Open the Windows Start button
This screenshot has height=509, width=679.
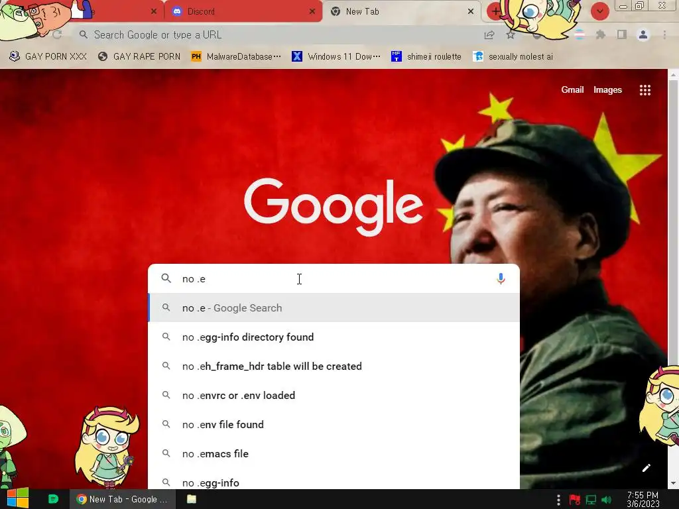click(x=18, y=498)
